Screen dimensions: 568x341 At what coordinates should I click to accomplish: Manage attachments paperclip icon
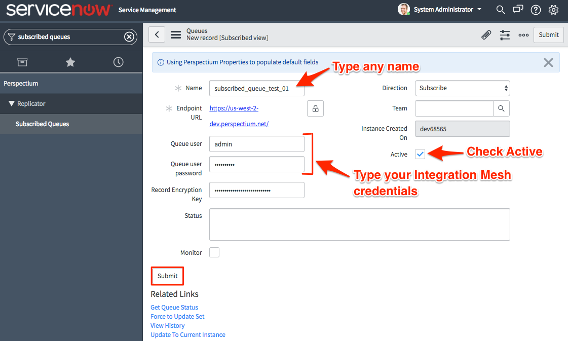[x=486, y=35]
